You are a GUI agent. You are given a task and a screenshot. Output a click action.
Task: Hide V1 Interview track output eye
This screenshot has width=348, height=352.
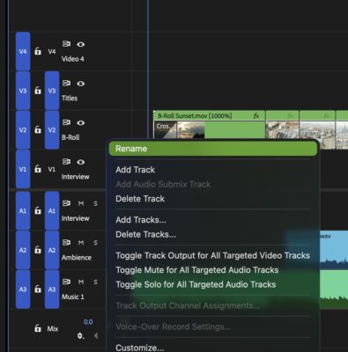coord(81,162)
